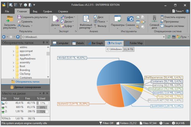Click the System32 pie chart label
This screenshot has height=127, width=191.
(x=73, y=104)
